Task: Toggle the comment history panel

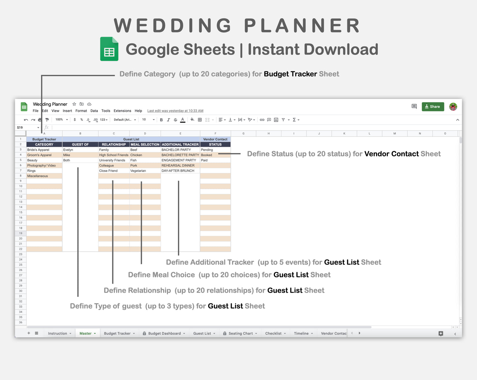Action: point(414,106)
